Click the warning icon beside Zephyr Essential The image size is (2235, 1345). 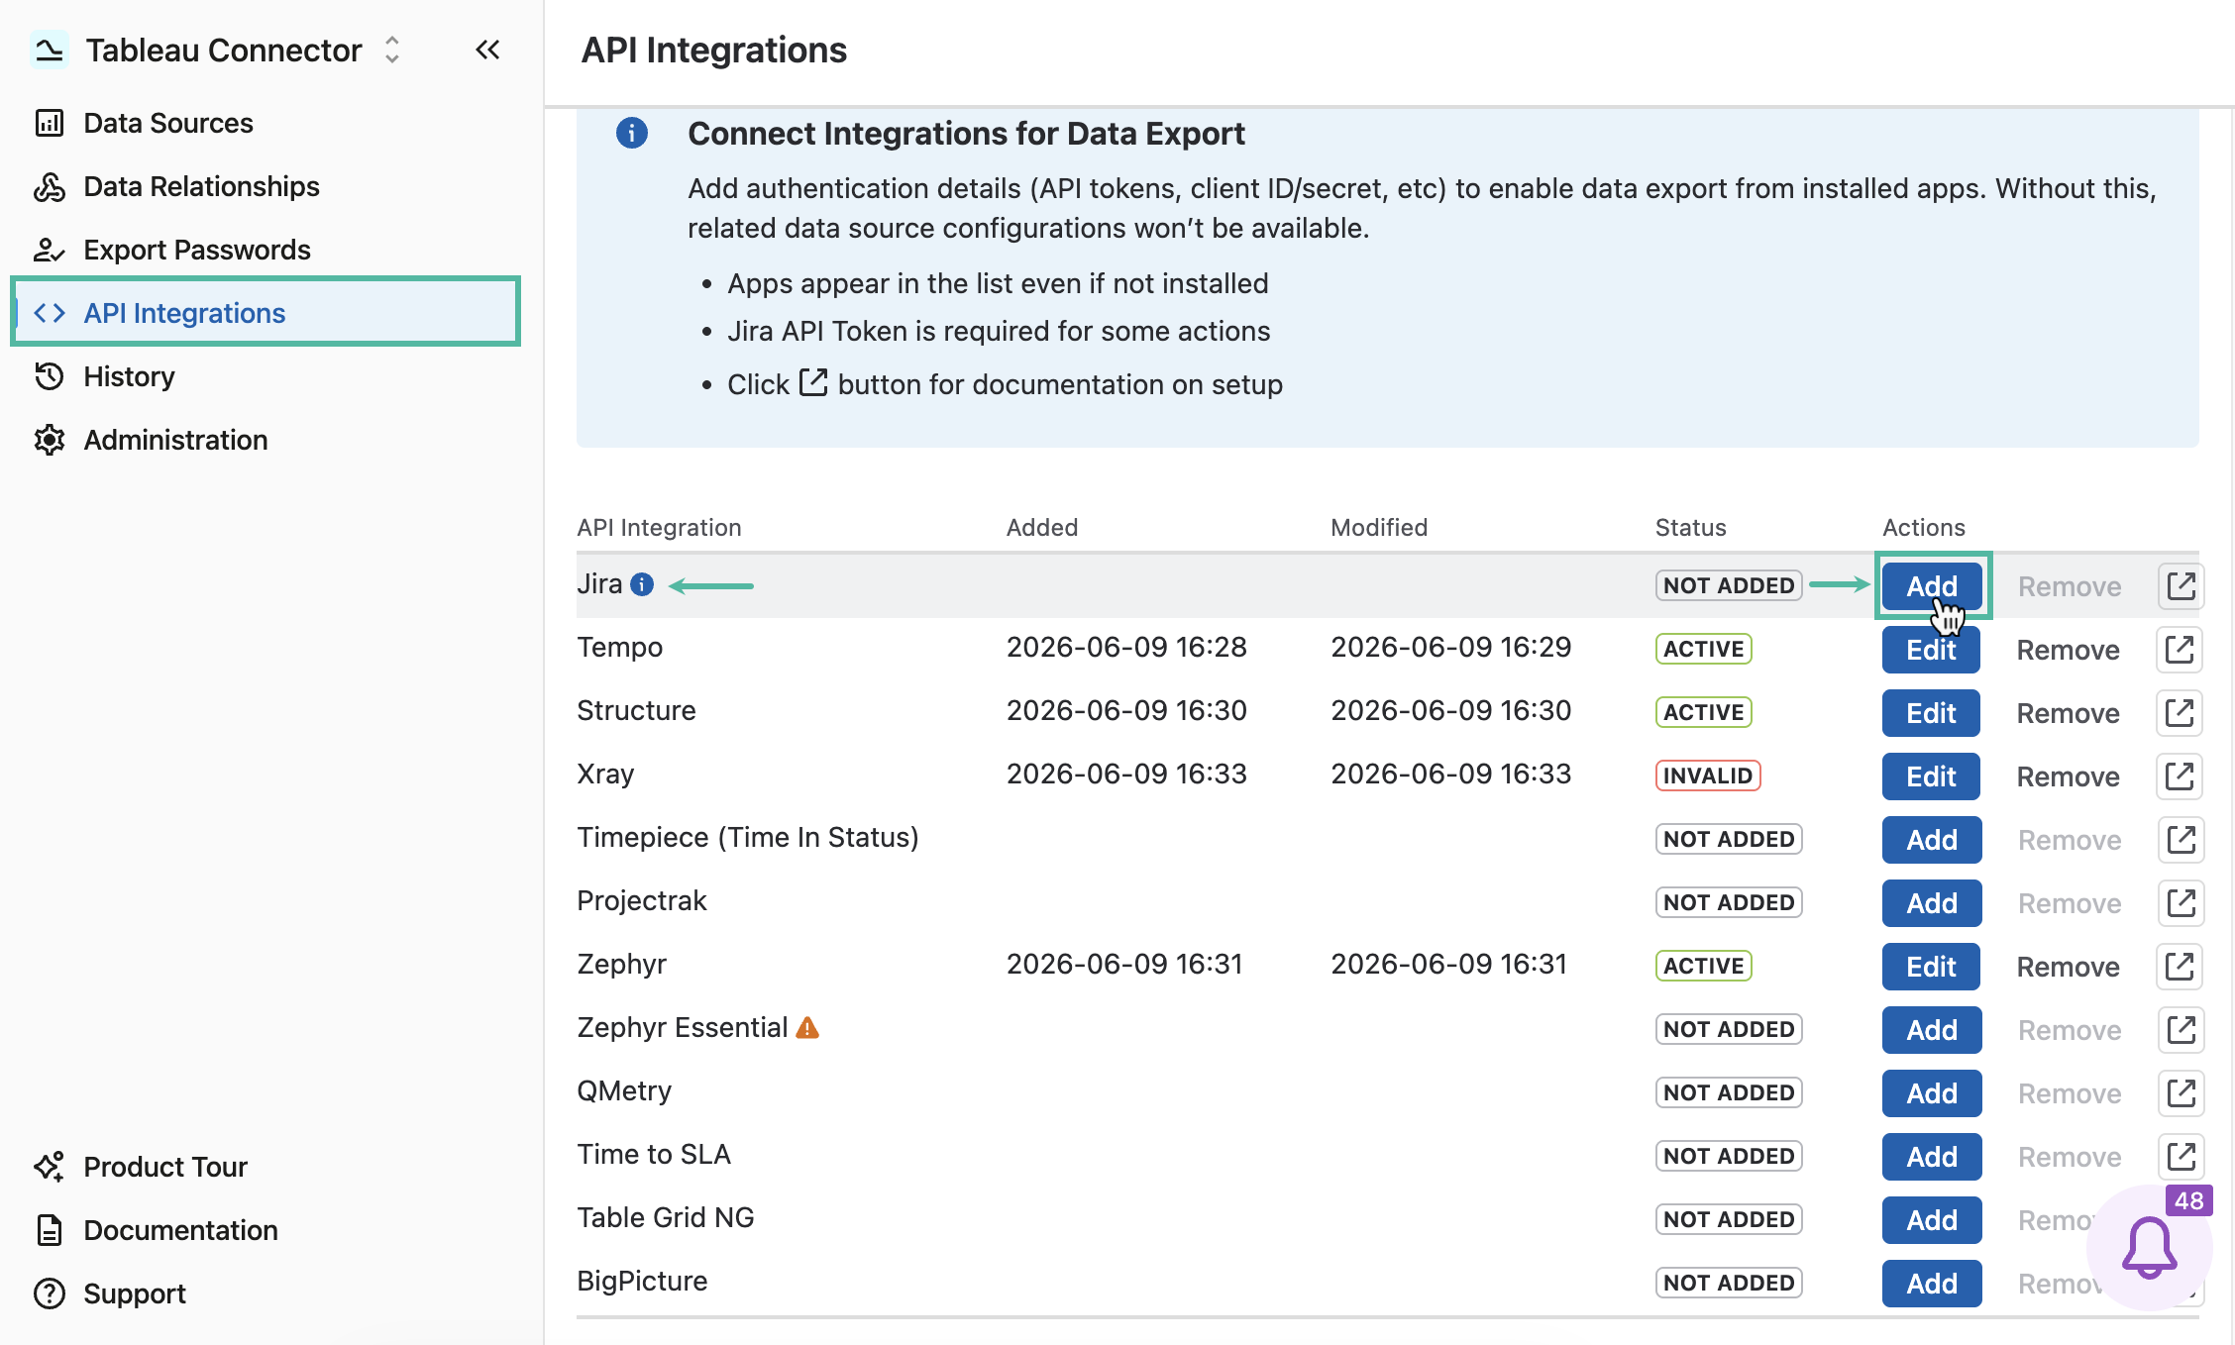[808, 1028]
